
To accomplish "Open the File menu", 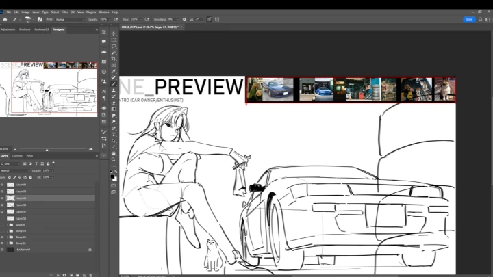I will (x=9, y=12).
